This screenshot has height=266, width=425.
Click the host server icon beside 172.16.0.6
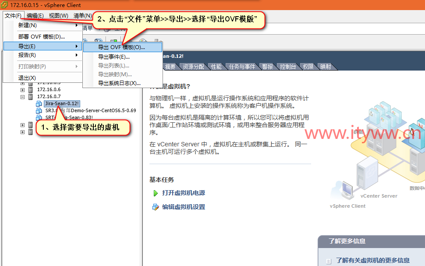[31, 89]
